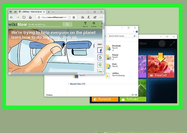This screenshot has height=133, width=187.
Task: Open the Music folder in File Explorer
Action: pyautogui.click(x=112, y=66)
